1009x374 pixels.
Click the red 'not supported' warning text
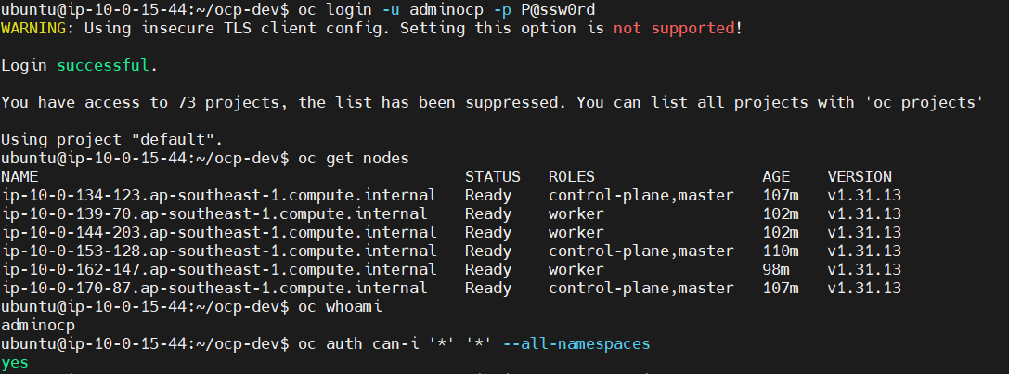pyautogui.click(x=673, y=28)
